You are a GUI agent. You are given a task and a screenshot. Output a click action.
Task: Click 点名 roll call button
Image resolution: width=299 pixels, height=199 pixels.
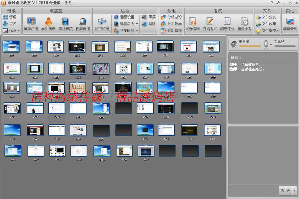coord(10,24)
